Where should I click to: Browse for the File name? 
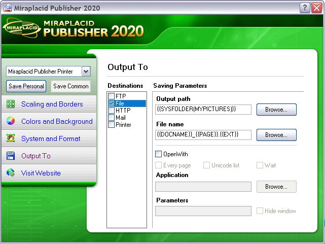tap(276, 135)
